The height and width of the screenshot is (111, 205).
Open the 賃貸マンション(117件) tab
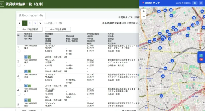click(x=31, y=15)
